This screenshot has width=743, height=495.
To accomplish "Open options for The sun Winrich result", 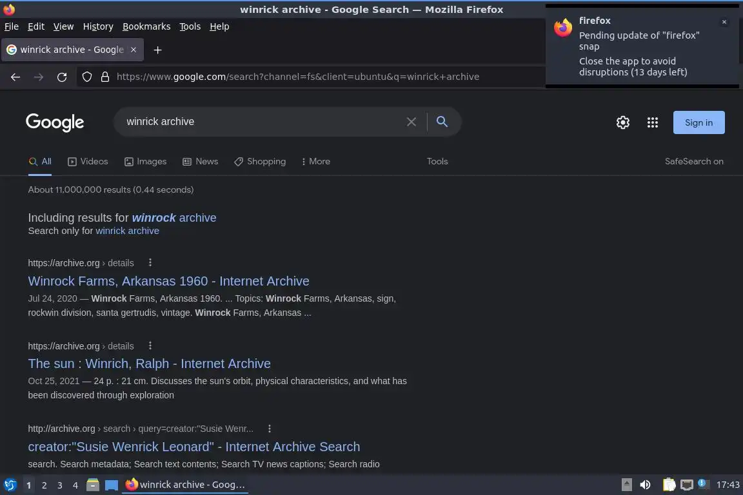I will [150, 345].
